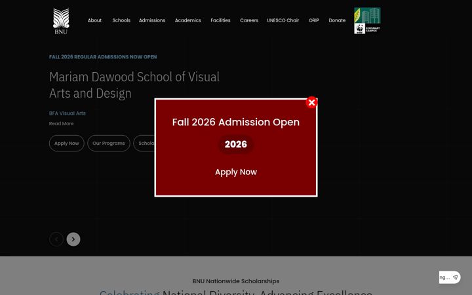Open the EcoSmart Campus WWF badge
The height and width of the screenshot is (295, 472).
367,20
